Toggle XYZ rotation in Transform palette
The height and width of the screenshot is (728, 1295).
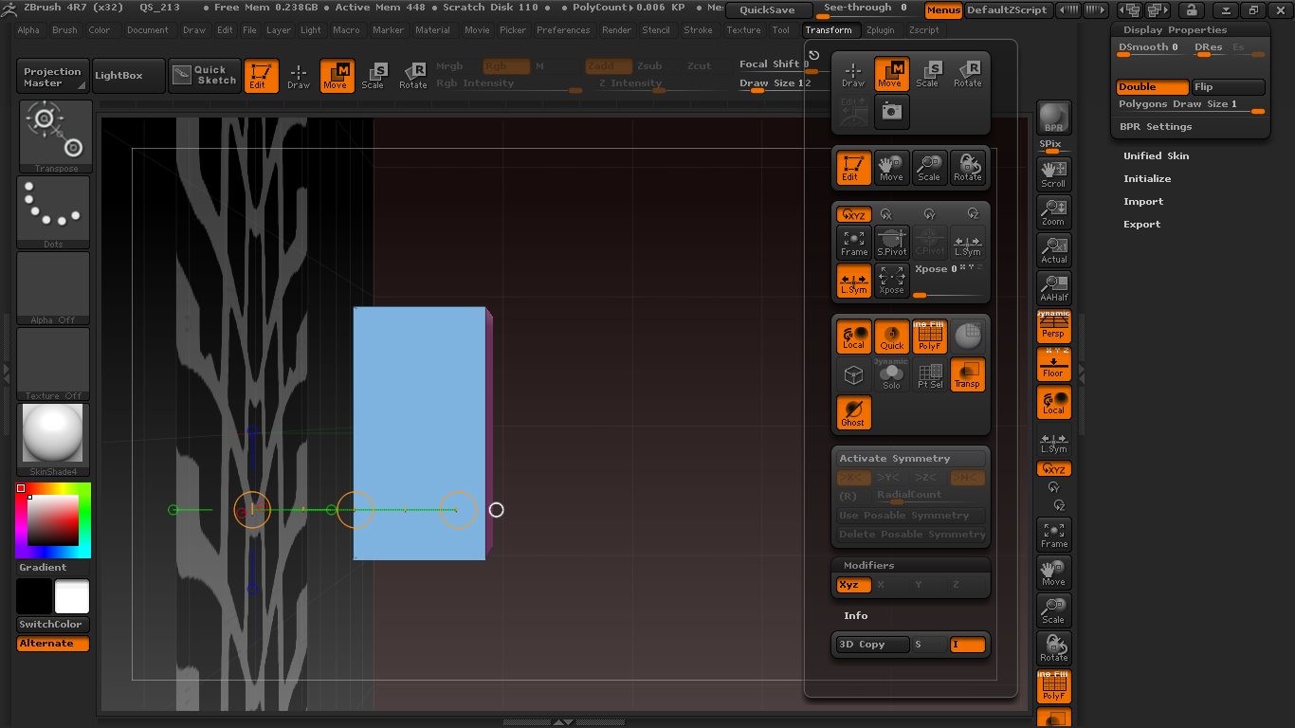click(x=853, y=214)
